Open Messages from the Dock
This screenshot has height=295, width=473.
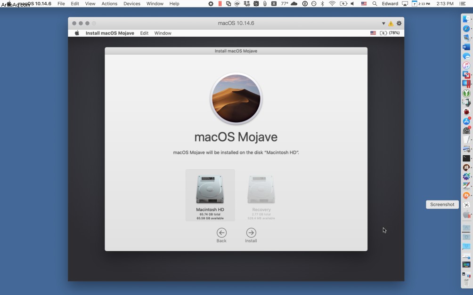466,56
